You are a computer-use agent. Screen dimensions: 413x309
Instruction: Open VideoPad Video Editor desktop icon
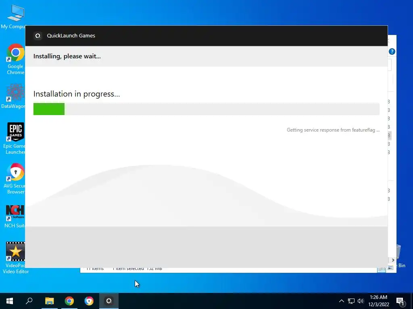(15, 258)
